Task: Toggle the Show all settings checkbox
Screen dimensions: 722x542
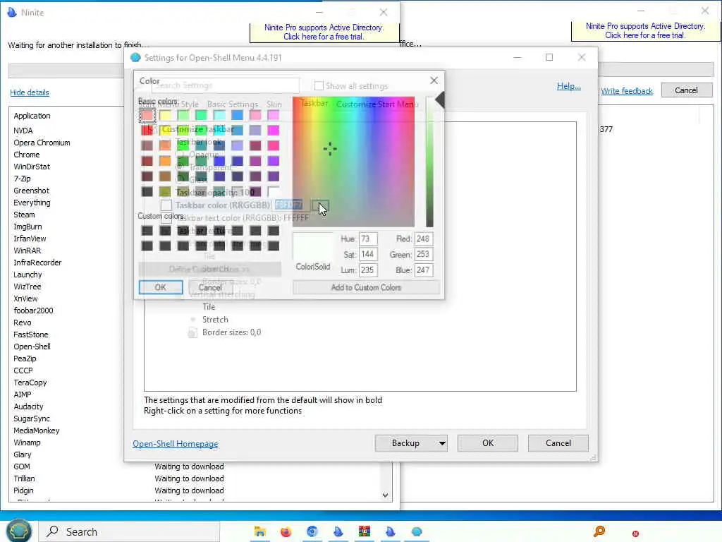Action: (319, 85)
